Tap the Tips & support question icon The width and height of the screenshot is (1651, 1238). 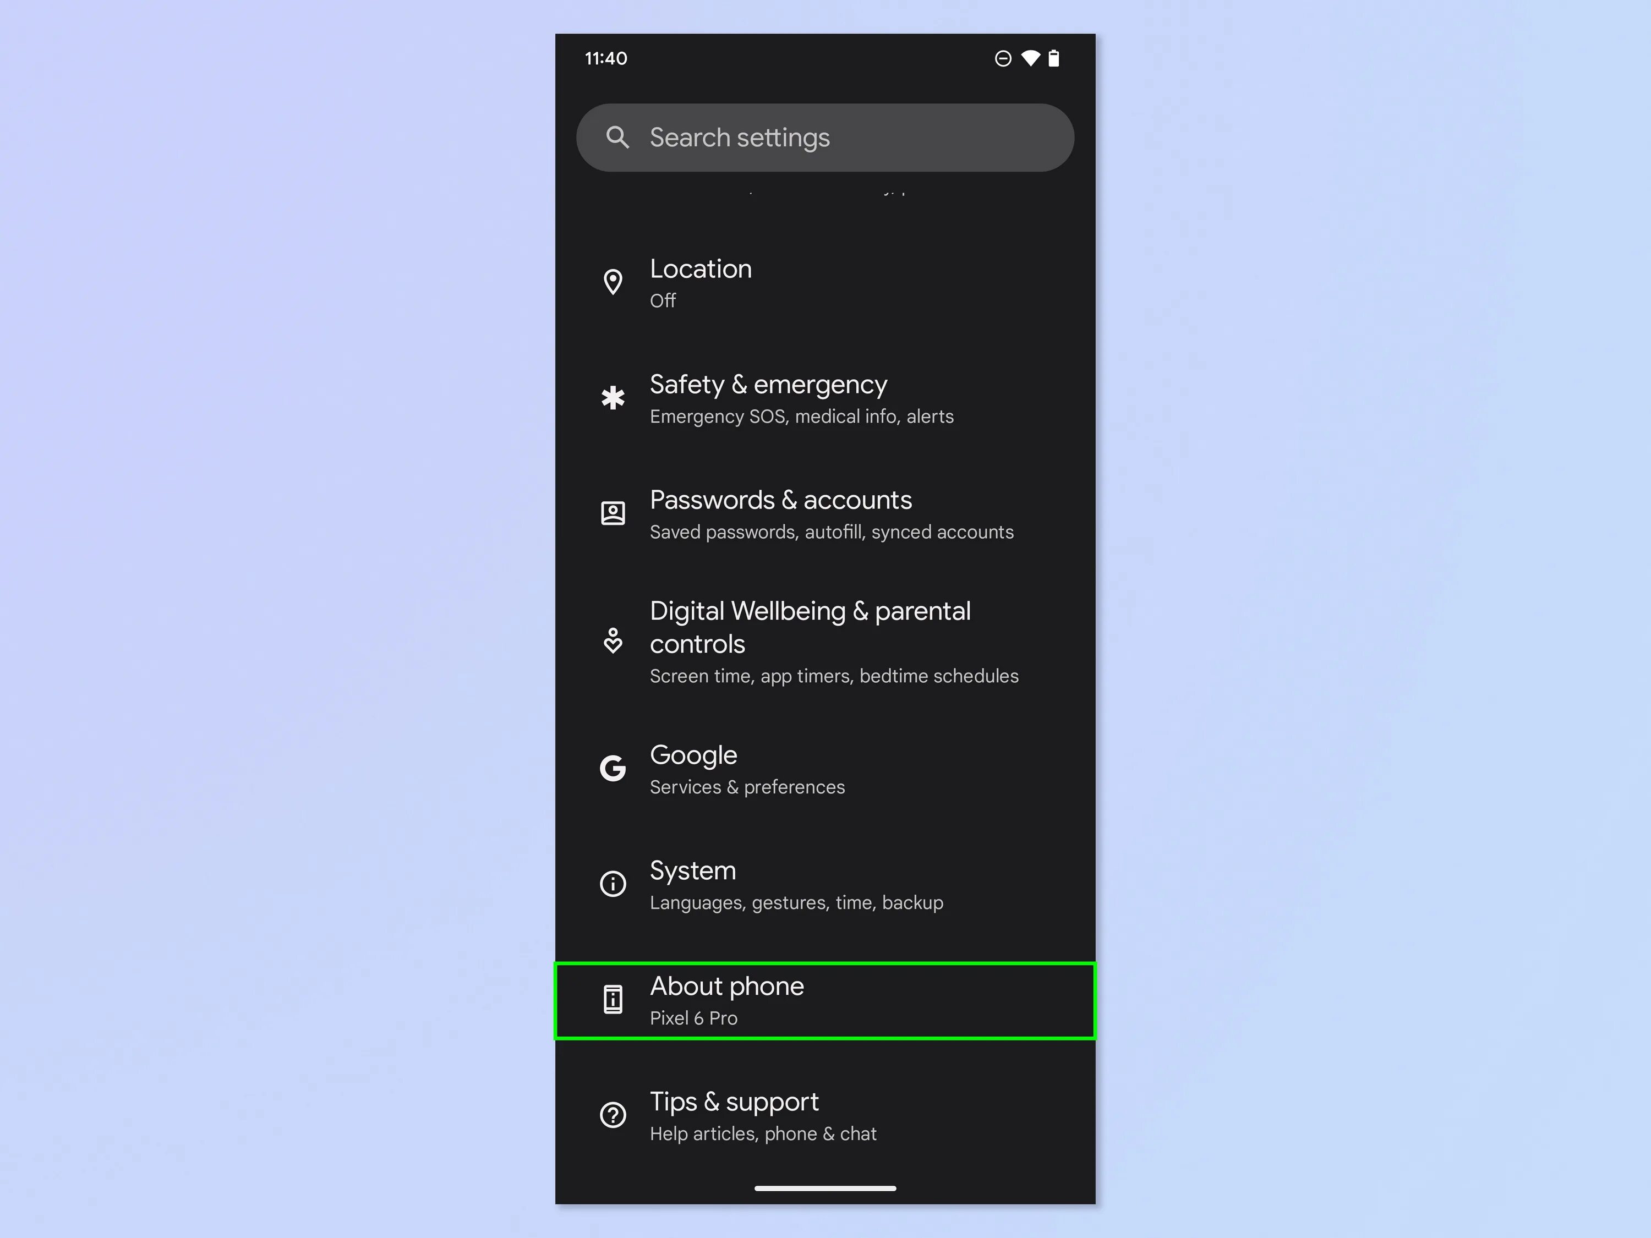coord(613,1115)
